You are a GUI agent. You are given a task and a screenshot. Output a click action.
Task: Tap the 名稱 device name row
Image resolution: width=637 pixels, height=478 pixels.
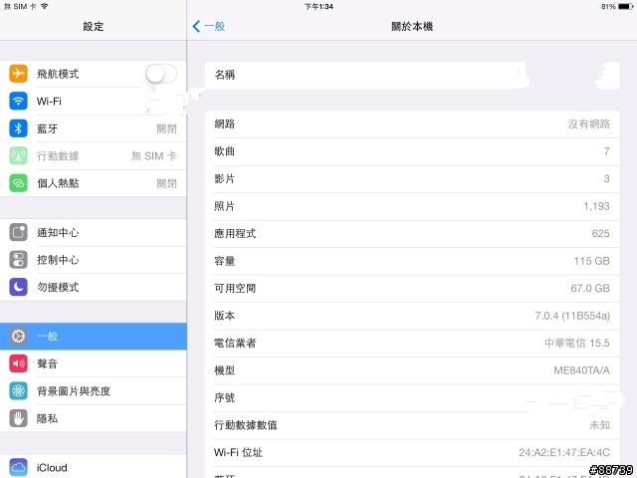click(x=412, y=75)
